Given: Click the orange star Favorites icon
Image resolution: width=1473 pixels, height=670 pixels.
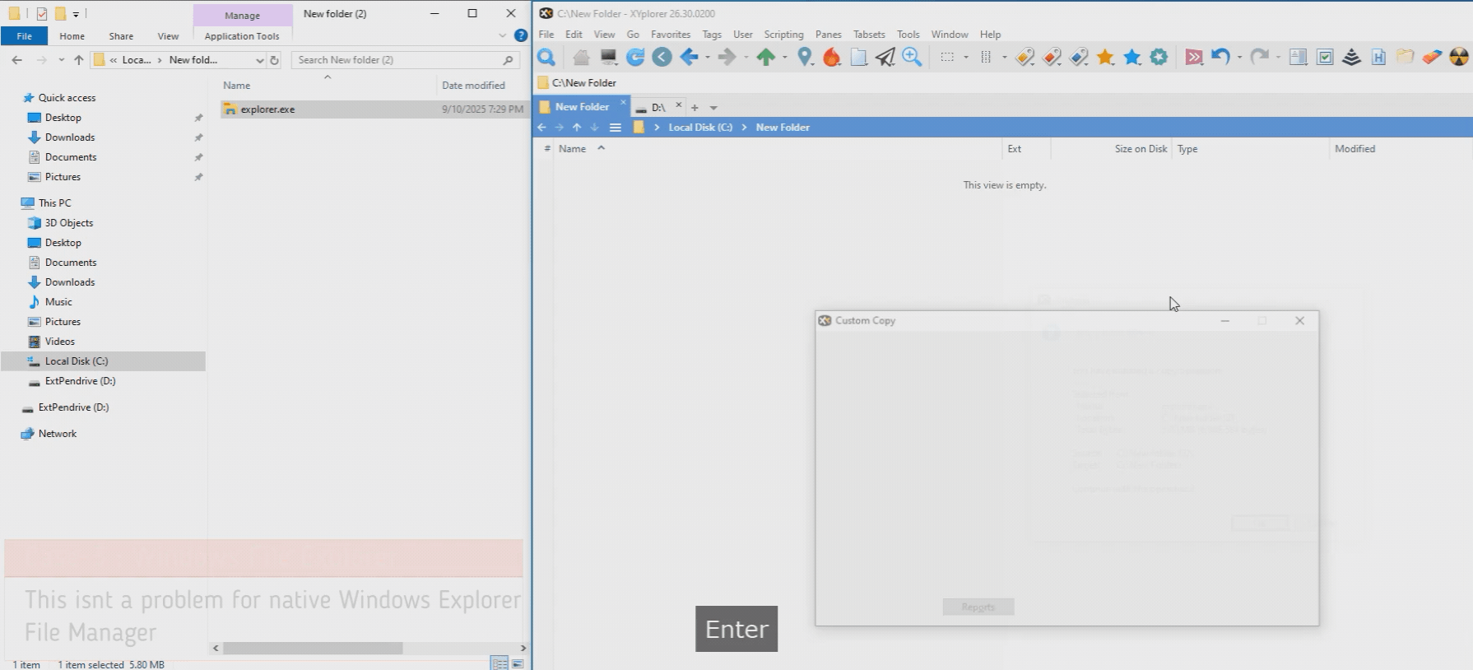Looking at the screenshot, I should coord(1105,57).
